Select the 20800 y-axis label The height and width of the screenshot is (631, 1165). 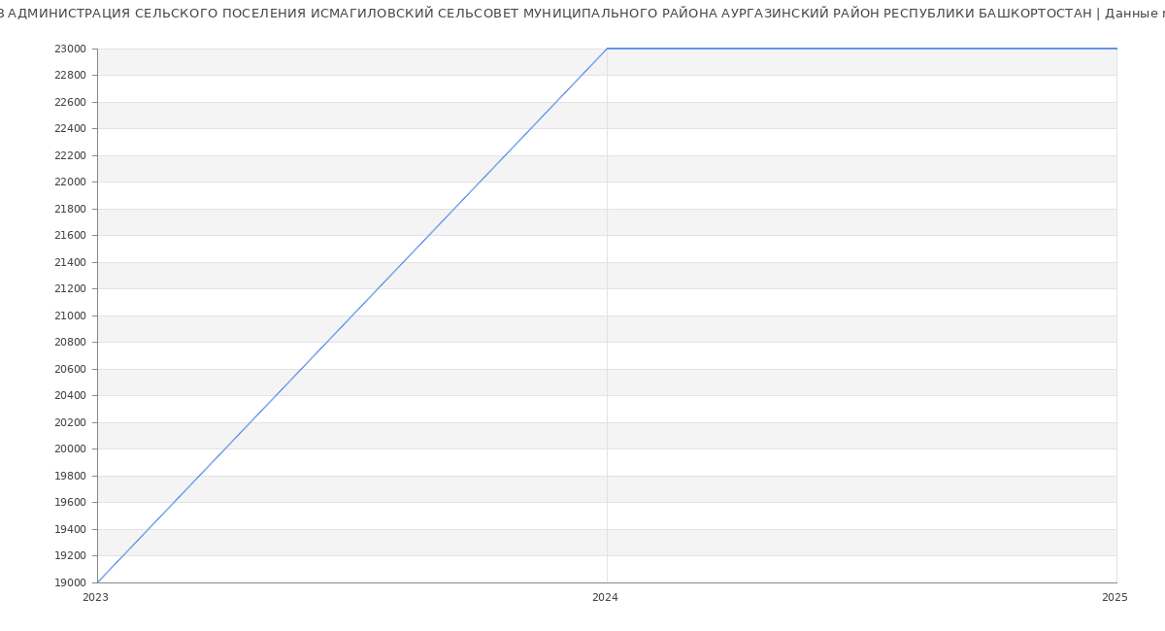click(x=71, y=343)
